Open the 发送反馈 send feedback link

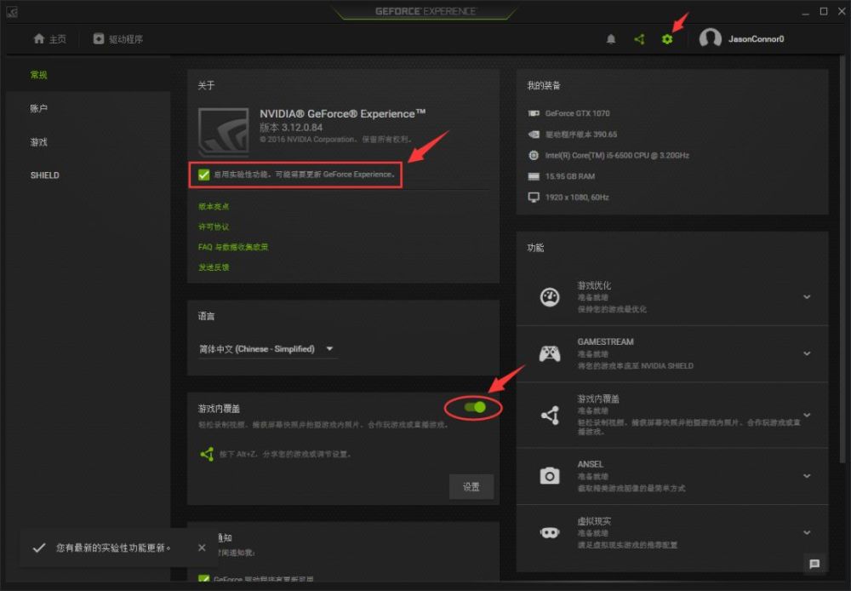[214, 267]
